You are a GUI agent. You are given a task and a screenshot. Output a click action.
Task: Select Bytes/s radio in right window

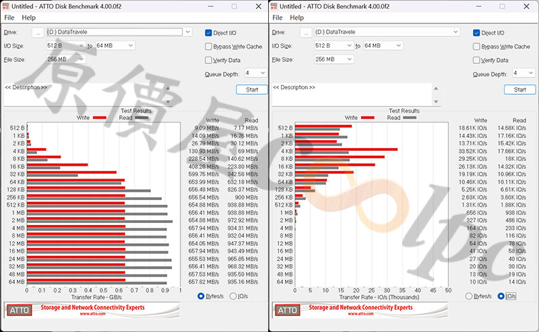[x=469, y=296]
